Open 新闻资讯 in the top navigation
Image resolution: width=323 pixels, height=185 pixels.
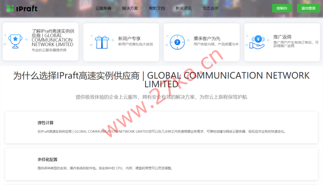[184, 9]
